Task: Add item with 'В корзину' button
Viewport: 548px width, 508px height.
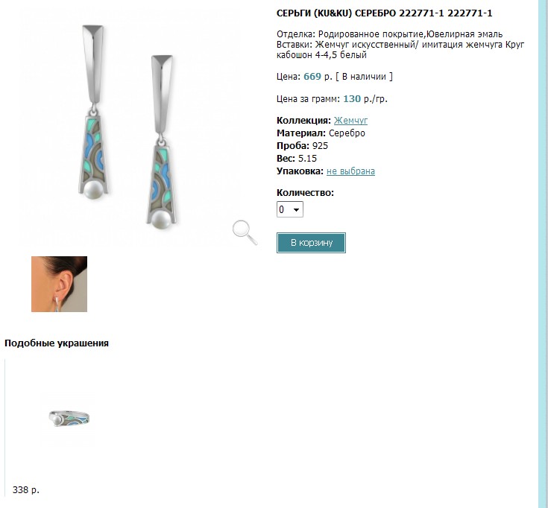Action: coord(311,243)
